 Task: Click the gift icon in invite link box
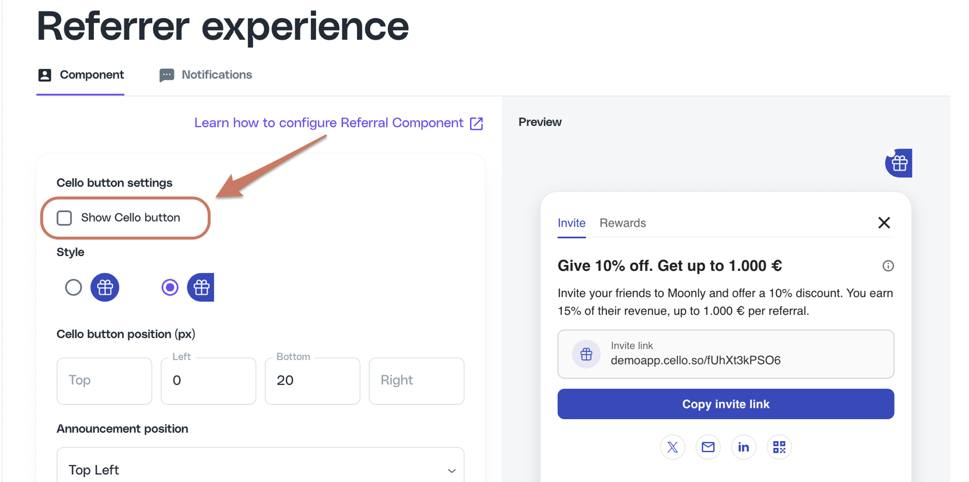pos(586,354)
